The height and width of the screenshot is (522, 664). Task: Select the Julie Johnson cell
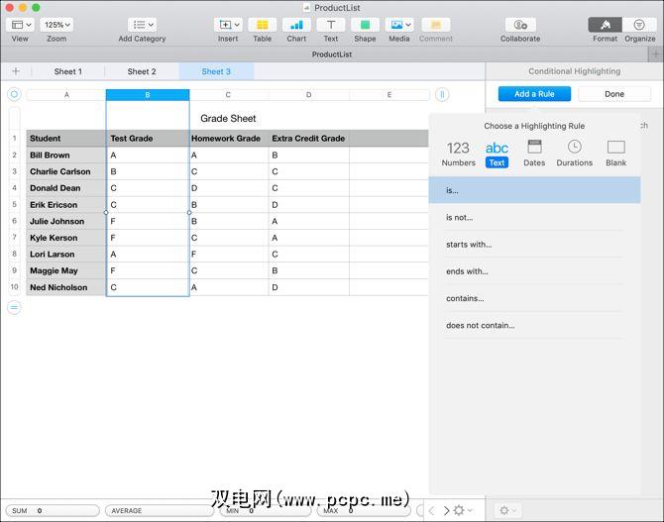[x=66, y=221]
